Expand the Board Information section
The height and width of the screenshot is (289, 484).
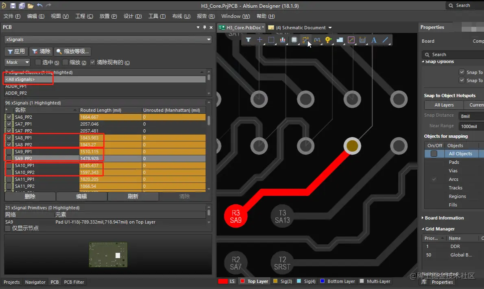pyautogui.click(x=423, y=218)
